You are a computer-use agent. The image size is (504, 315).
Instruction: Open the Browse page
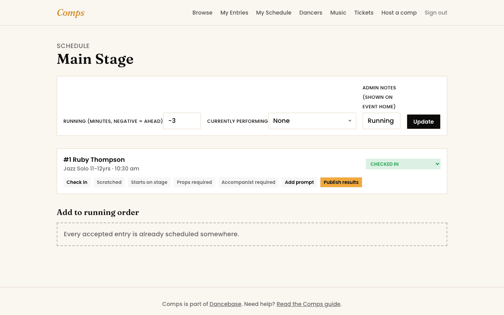[x=202, y=13]
